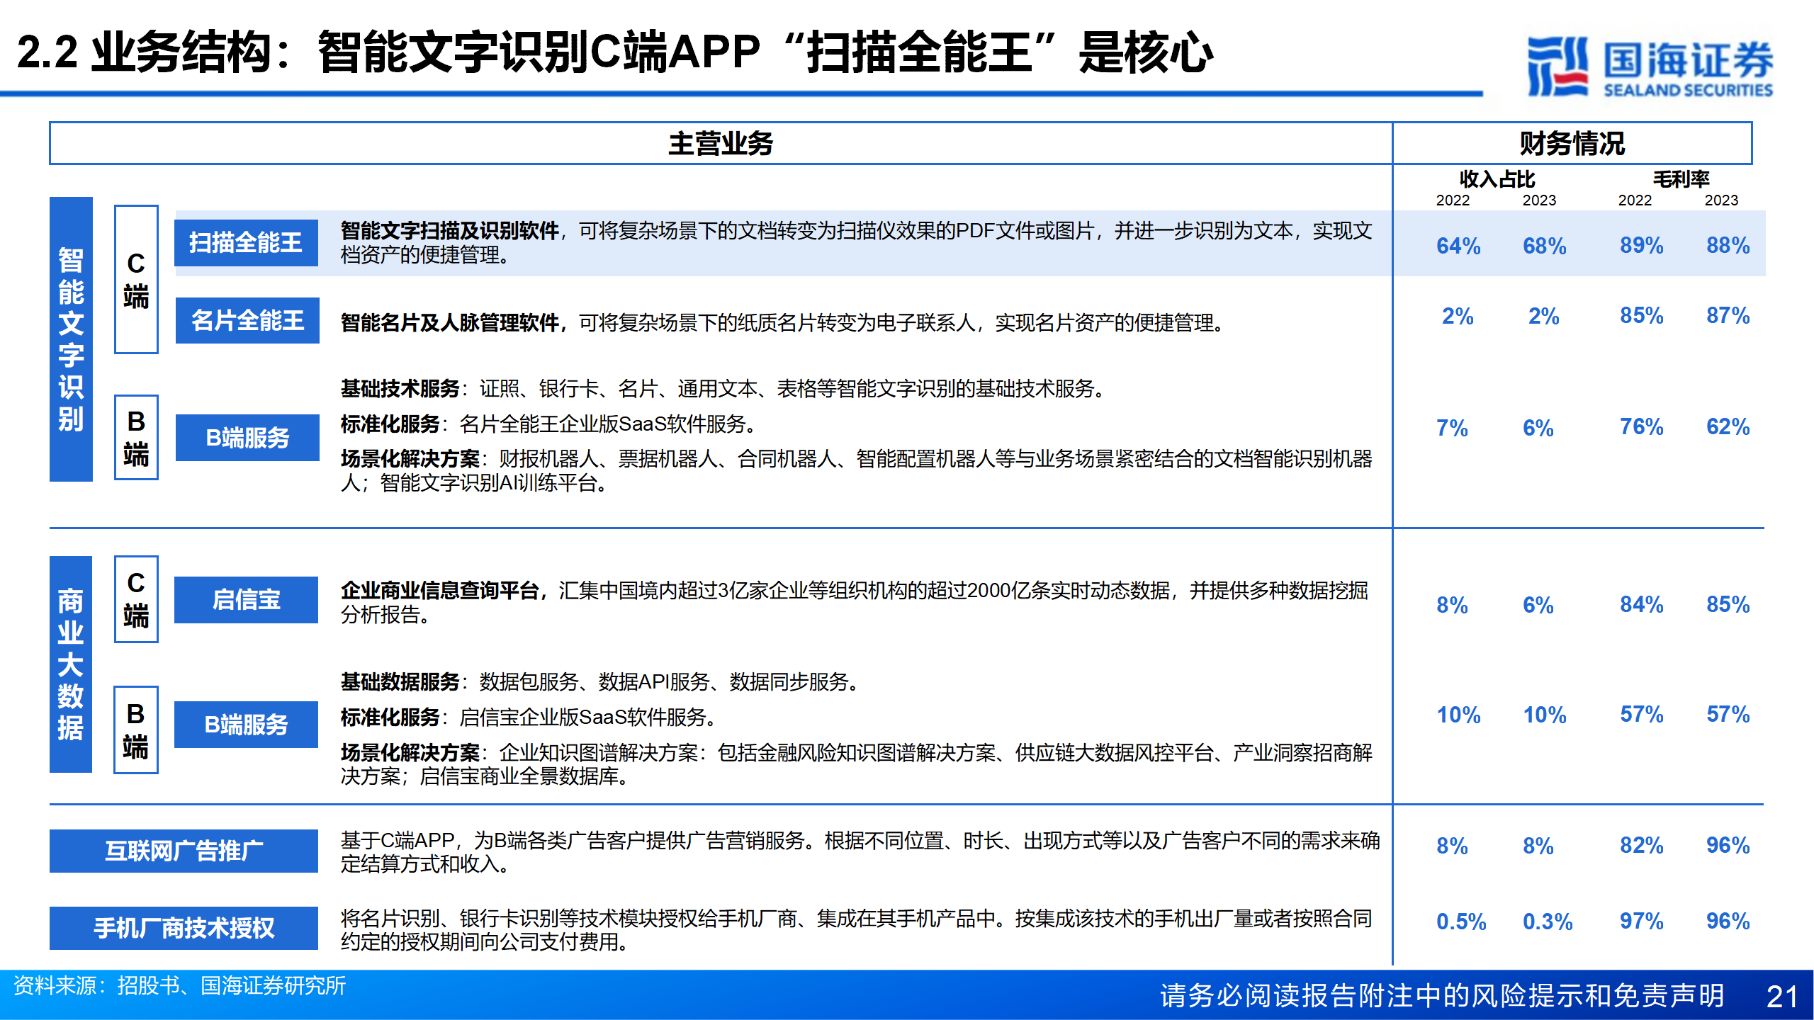This screenshot has width=1814, height=1020.
Task: Click the 0.3% revenue share value
Action: [1548, 922]
